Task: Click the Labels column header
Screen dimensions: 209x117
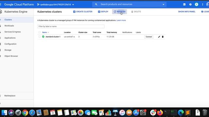Action: pos(138,32)
